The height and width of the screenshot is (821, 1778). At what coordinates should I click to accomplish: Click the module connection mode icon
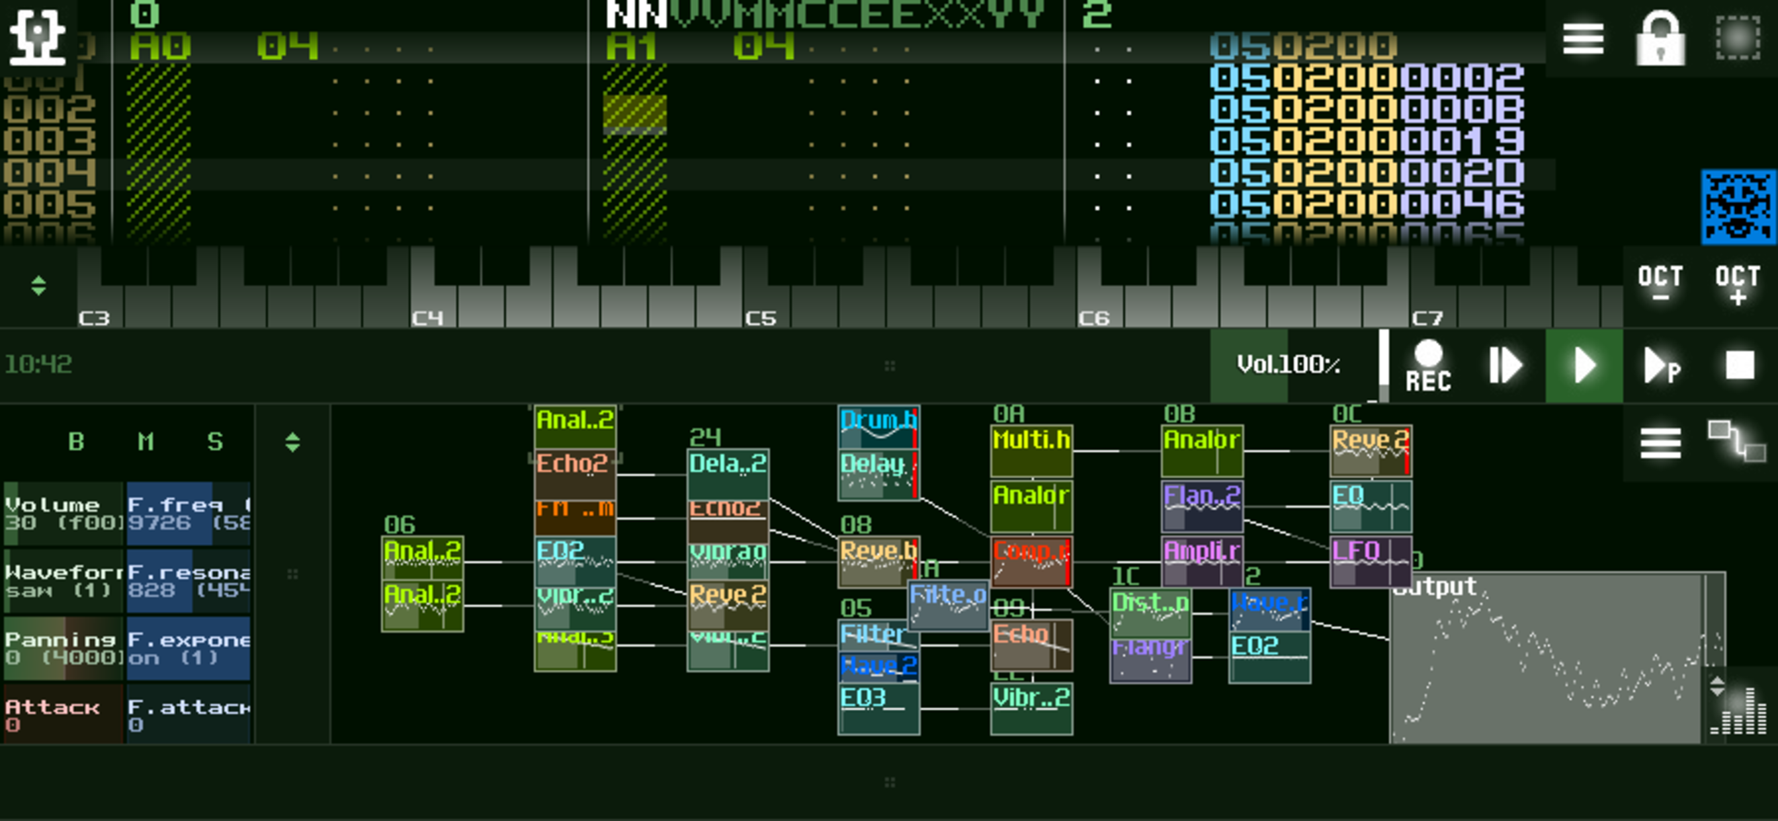click(x=1737, y=442)
